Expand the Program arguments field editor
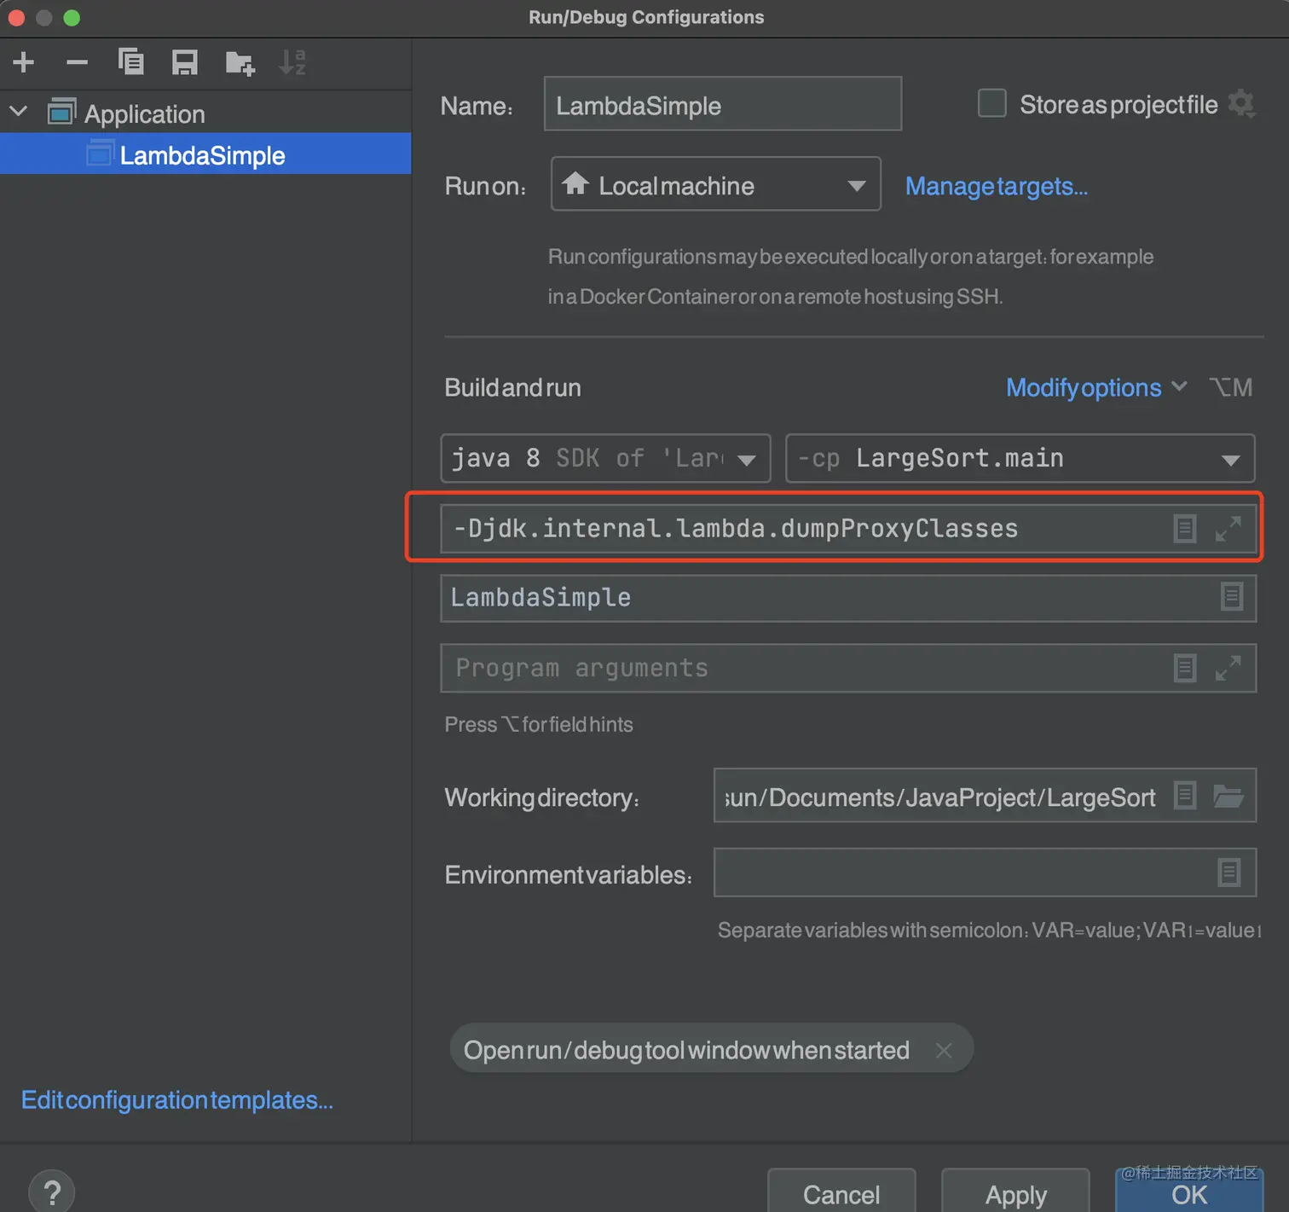The image size is (1289, 1212). 1228,668
